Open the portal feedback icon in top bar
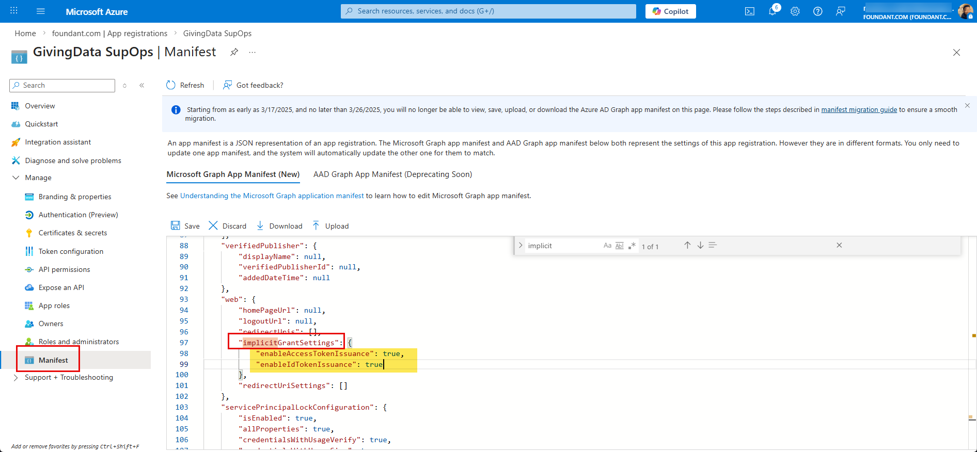 tap(841, 11)
